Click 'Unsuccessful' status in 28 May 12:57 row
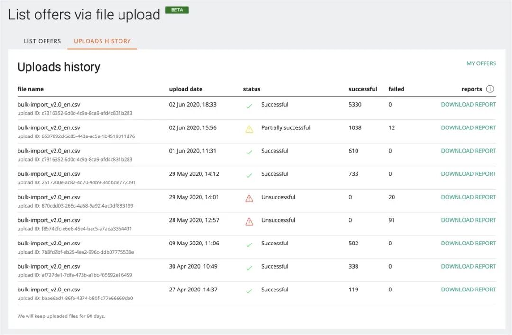 (278, 220)
